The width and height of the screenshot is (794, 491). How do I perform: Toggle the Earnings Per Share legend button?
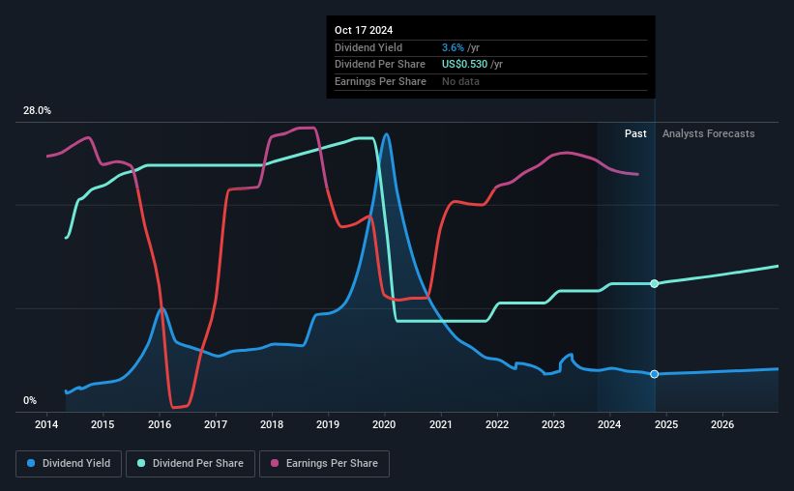tap(324, 464)
